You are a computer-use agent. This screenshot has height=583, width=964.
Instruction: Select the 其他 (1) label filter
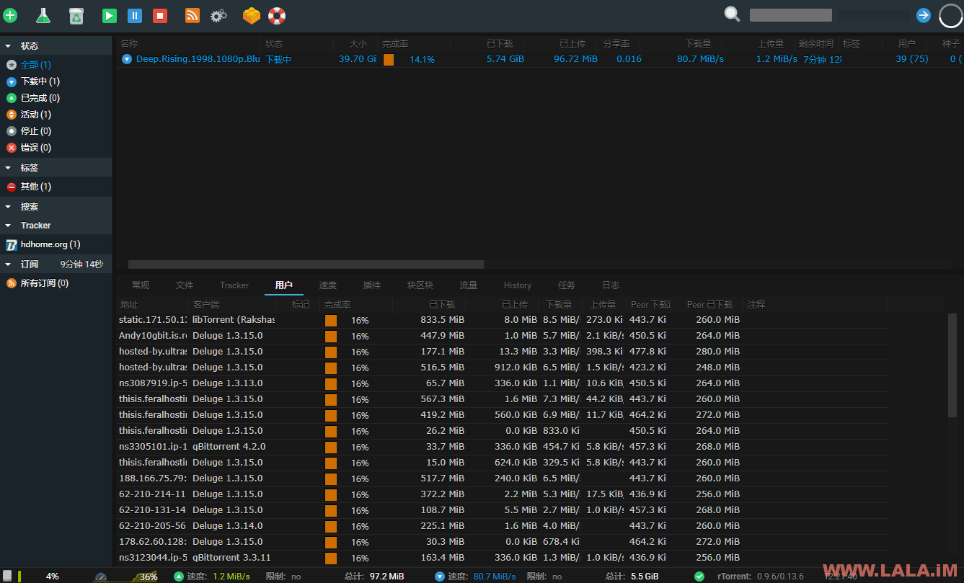[35, 187]
